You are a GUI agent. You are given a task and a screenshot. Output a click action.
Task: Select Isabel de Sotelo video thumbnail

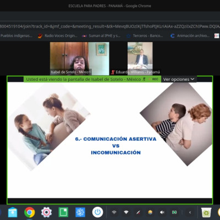(79, 58)
